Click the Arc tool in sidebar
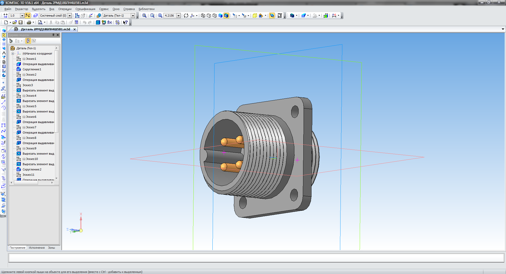 point(3,108)
